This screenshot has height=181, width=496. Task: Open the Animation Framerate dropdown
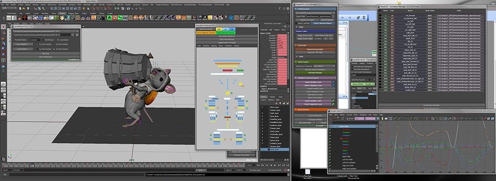323,66
